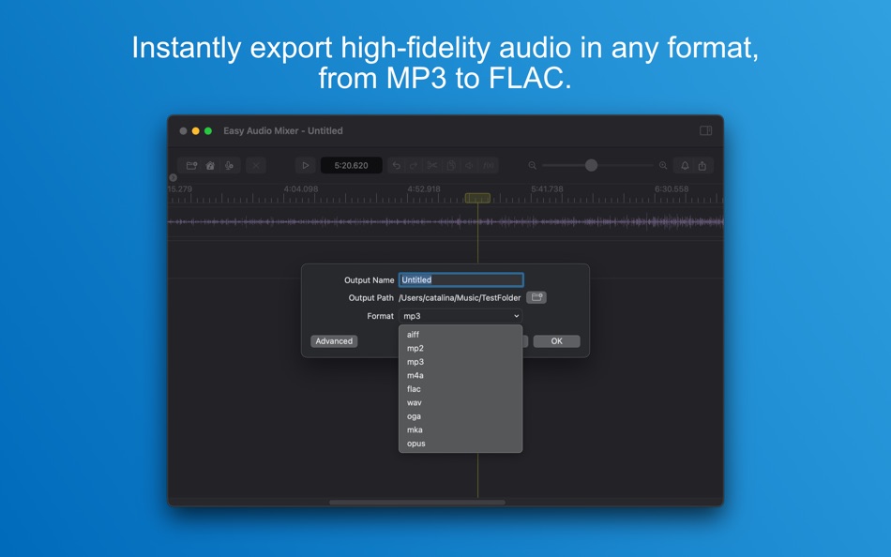Click the X delete icon in toolbar
The image size is (891, 557).
click(x=256, y=165)
